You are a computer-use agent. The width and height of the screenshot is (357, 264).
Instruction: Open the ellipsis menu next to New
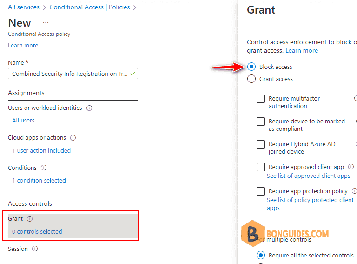coord(46,23)
